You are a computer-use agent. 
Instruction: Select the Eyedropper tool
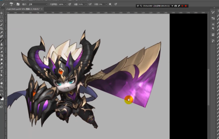tap(1, 32)
